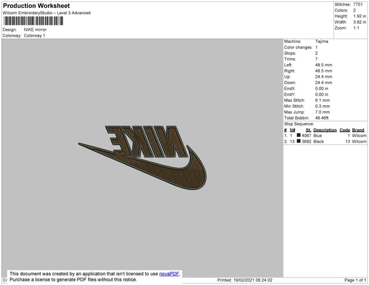Click the Max Stitch value 6.1 mm
This screenshot has width=369, height=285.
point(322,100)
